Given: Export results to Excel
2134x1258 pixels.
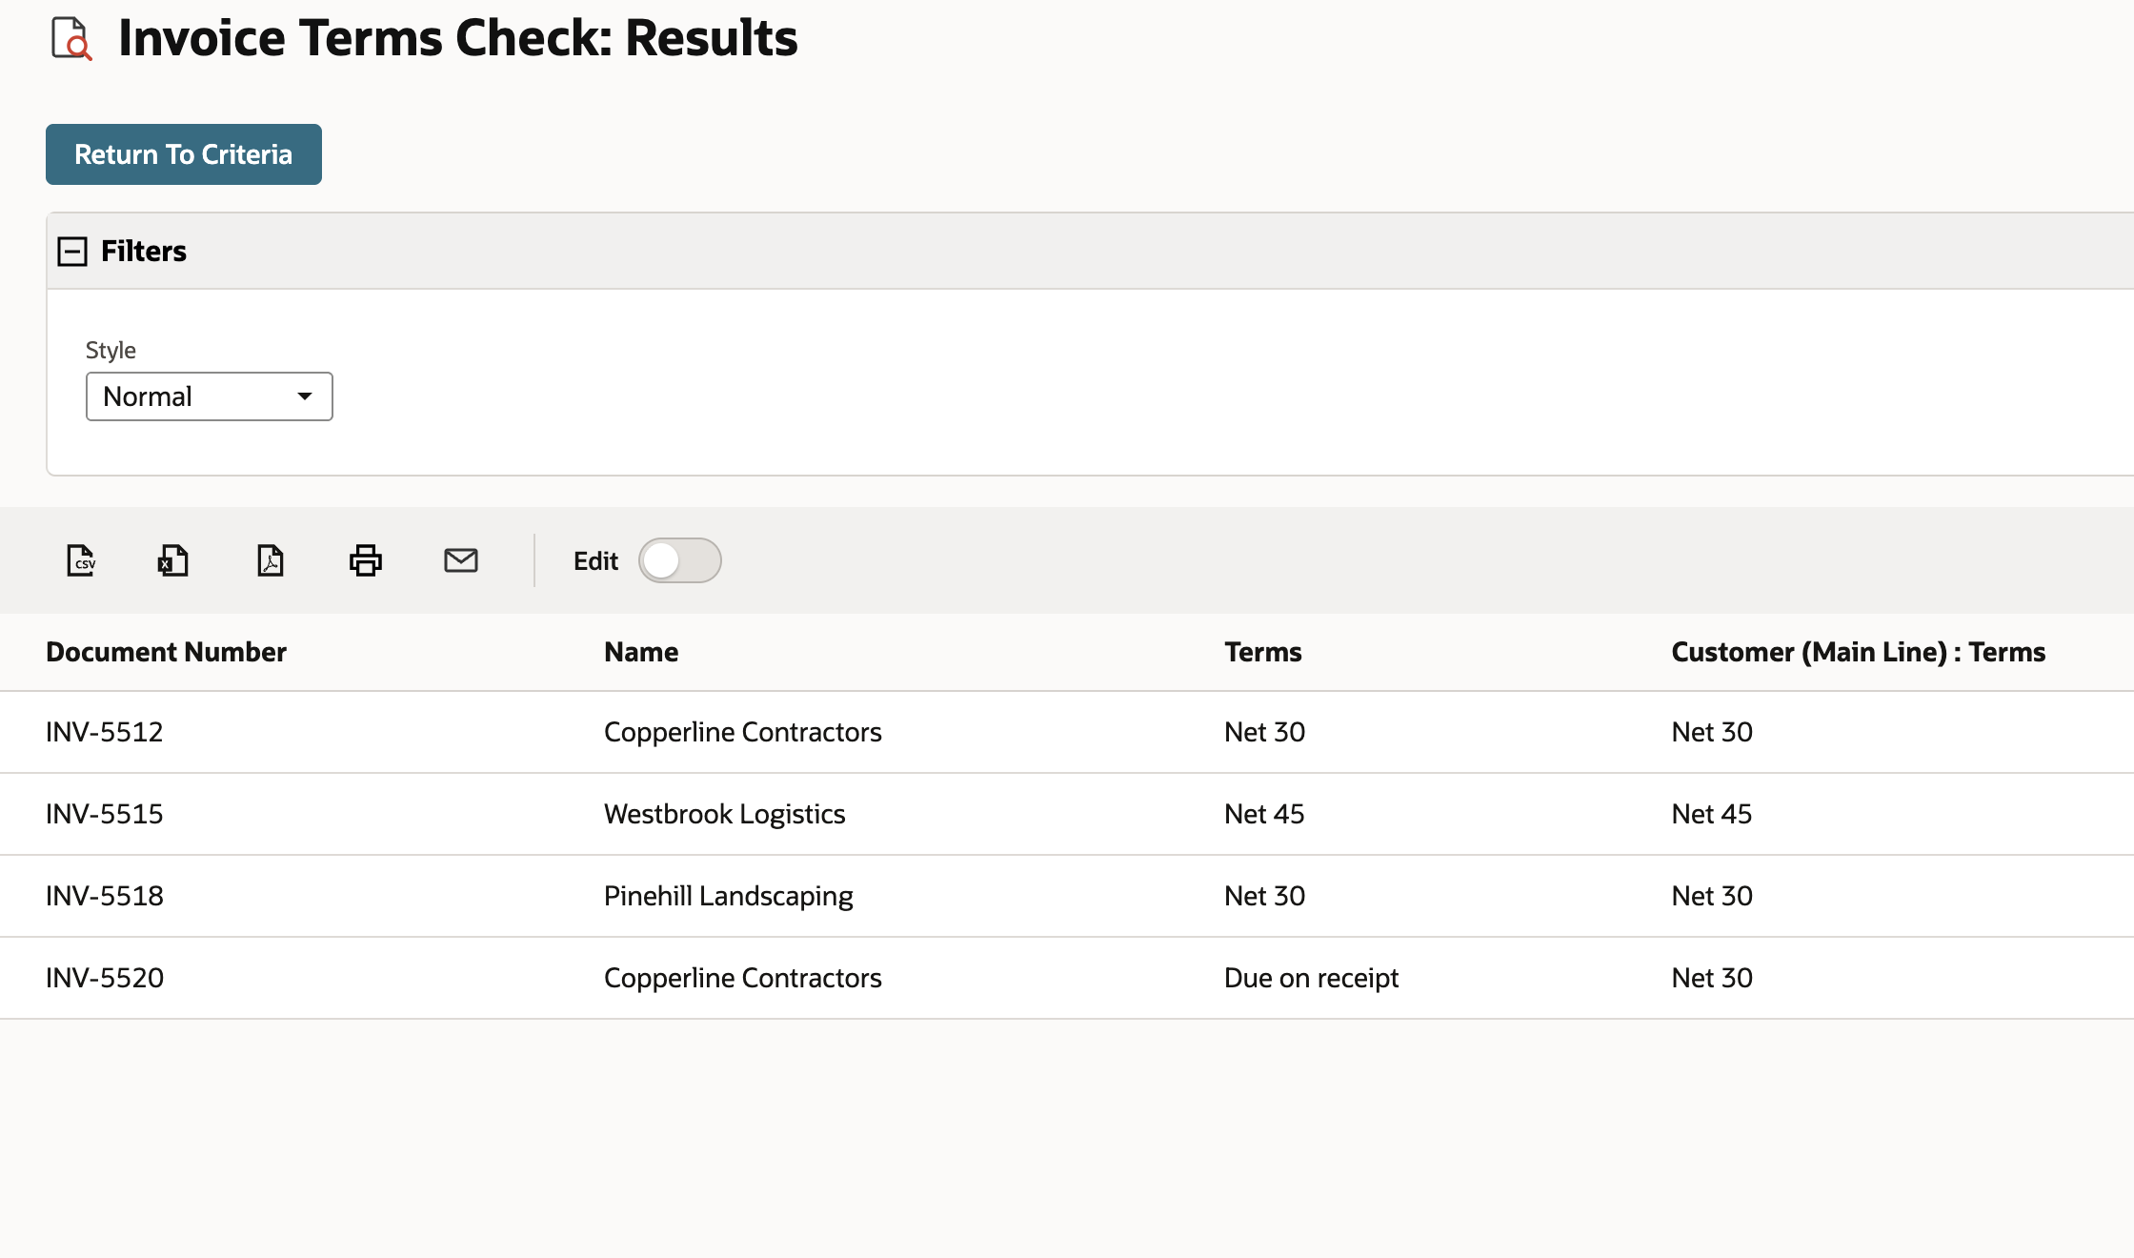Looking at the screenshot, I should 172,560.
